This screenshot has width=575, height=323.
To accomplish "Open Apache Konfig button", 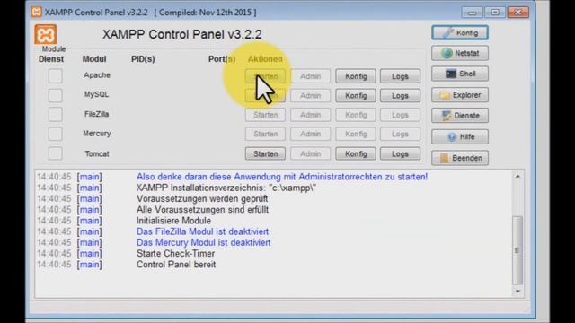I will pyautogui.click(x=356, y=76).
